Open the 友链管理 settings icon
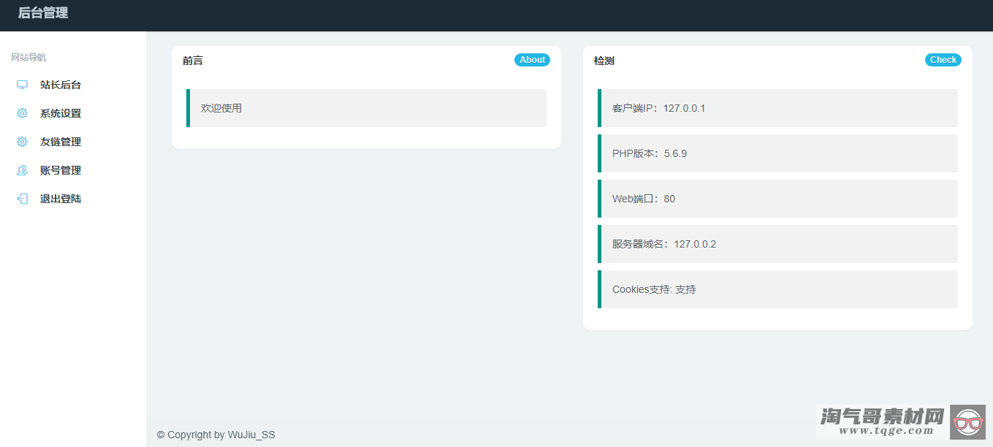 click(x=21, y=142)
